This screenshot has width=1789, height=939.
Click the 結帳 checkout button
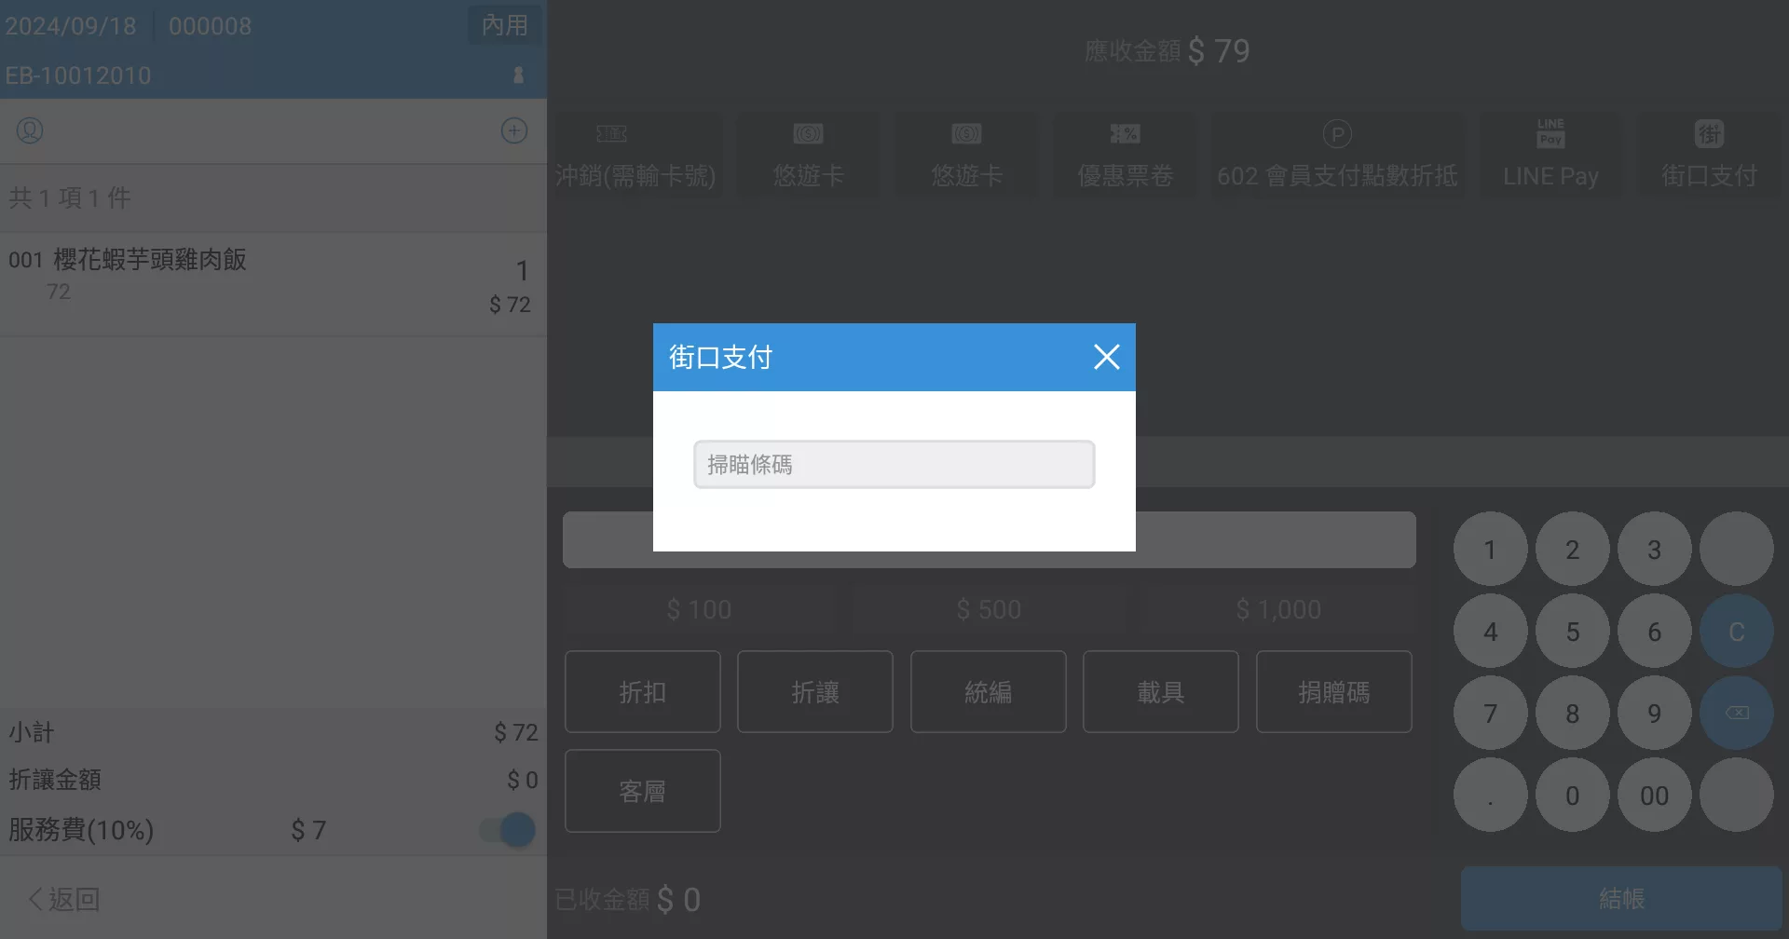pyautogui.click(x=1621, y=898)
